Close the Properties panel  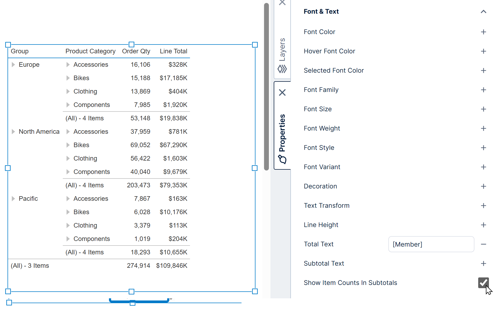[282, 92]
